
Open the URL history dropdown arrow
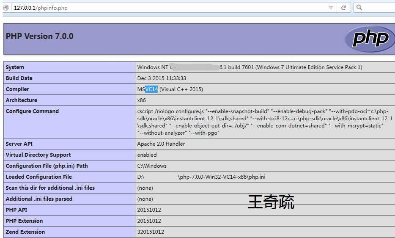[331, 8]
